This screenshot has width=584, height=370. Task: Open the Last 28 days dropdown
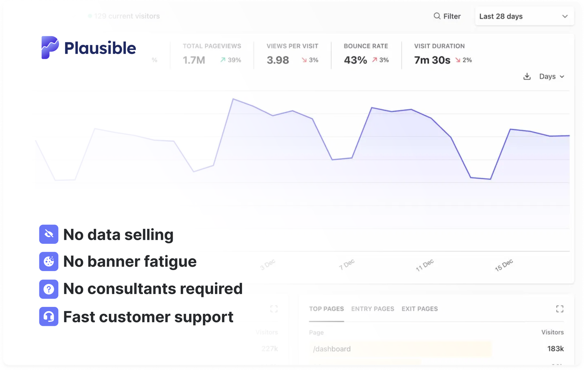[524, 16]
